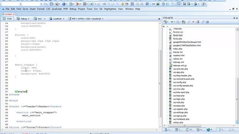Select favicon.ico in FTP file list
This screenshot has height=134, width=239.
(x=178, y=32)
